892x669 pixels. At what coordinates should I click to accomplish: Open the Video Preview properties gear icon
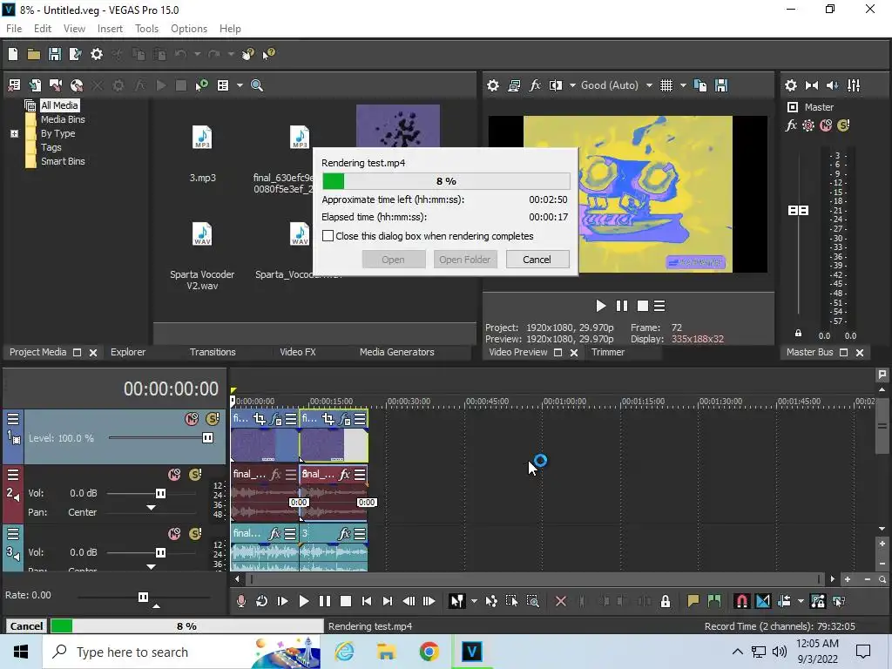pos(493,85)
